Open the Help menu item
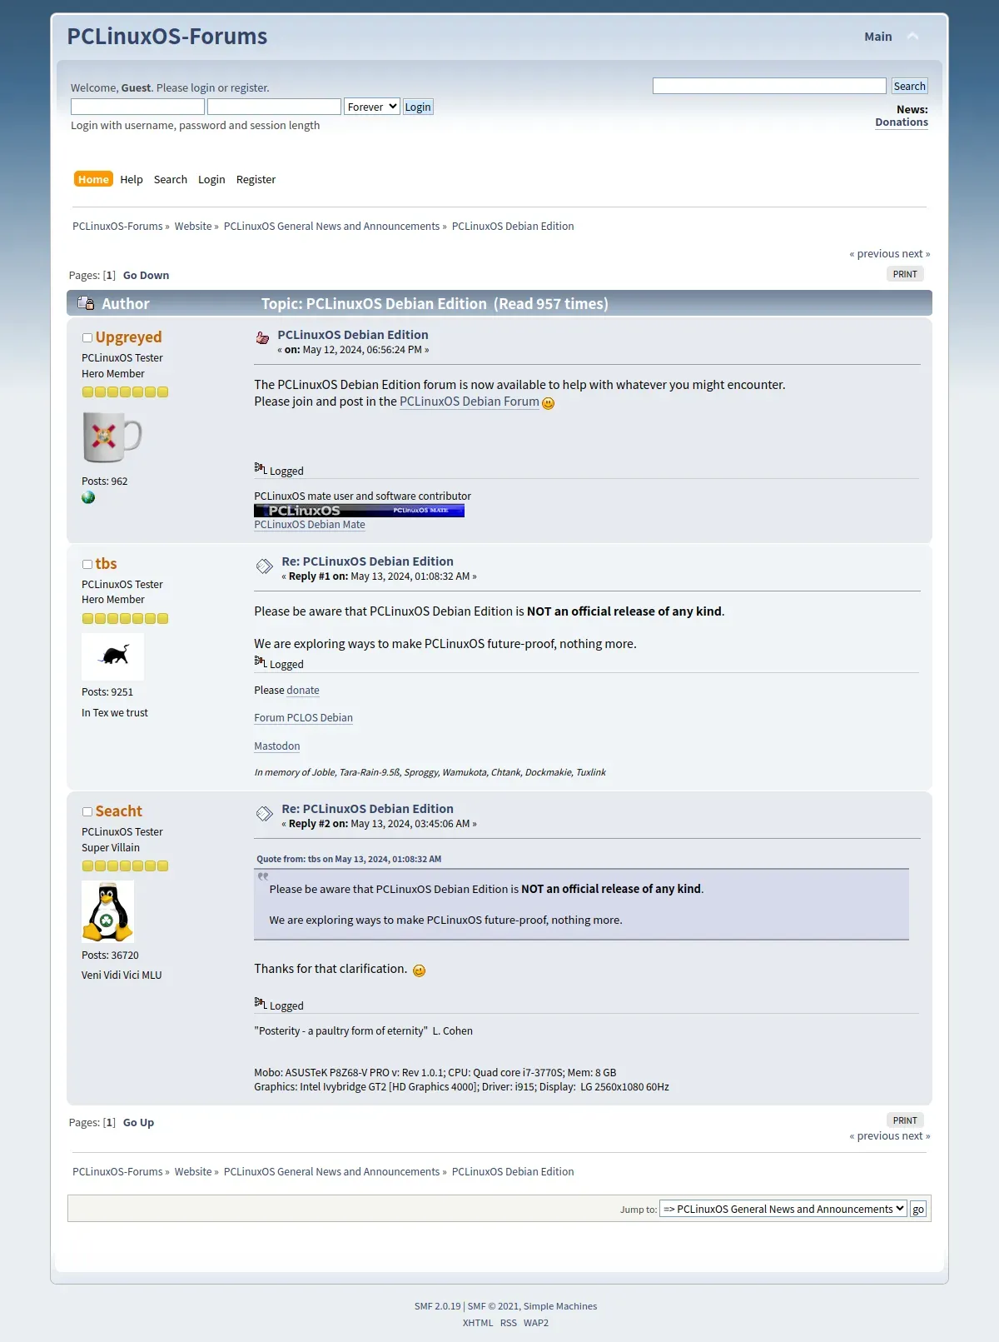Image resolution: width=999 pixels, height=1342 pixels. click(132, 179)
